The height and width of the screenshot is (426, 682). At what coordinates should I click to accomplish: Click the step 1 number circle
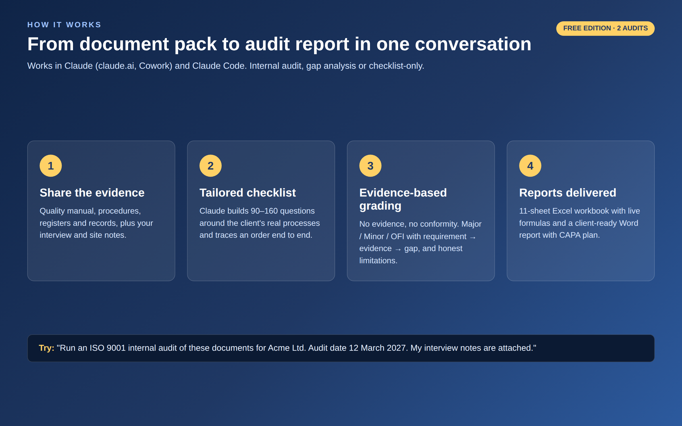click(51, 166)
